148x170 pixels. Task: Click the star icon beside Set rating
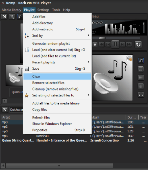pos(27,95)
